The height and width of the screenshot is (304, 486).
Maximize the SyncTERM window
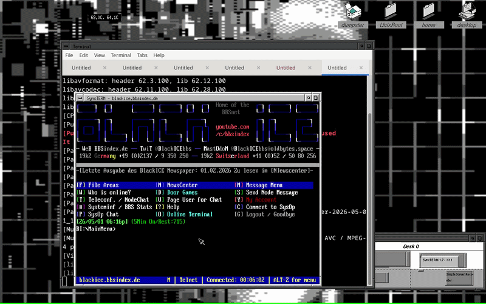[315, 98]
